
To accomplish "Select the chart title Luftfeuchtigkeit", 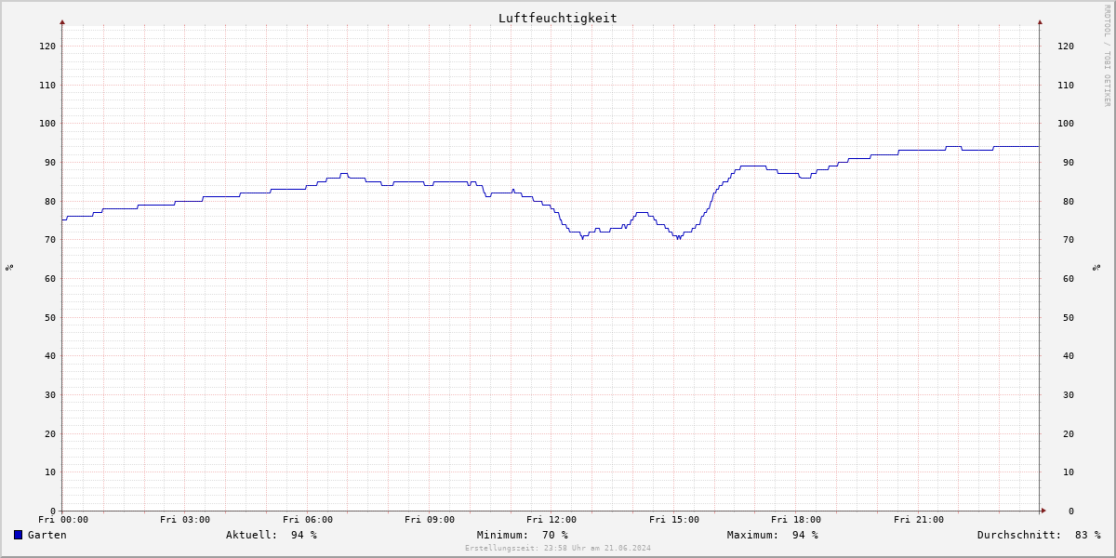I will 558,18.
